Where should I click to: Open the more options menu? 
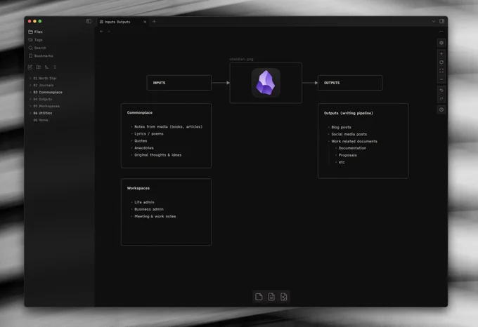point(441,32)
